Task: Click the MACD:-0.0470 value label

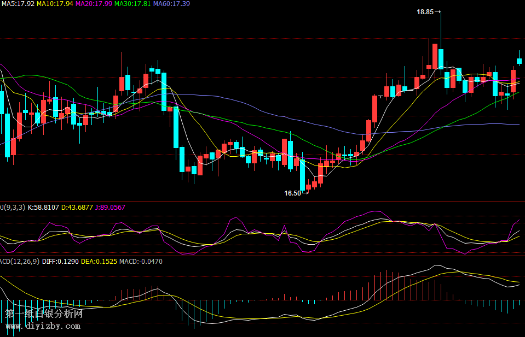Action: 140,262
